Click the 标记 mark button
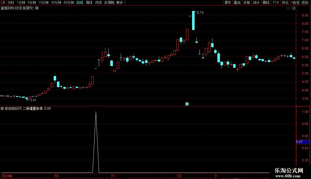Image resolution: width=311 pixels, height=179 pixels. pos(285,2)
